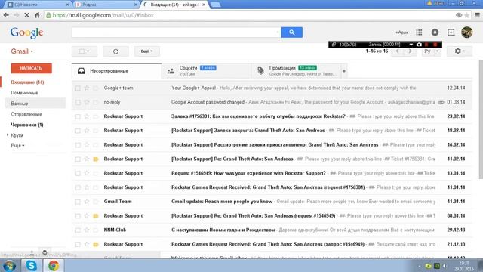This screenshot has width=483, height=272.
Task: Select checkbox for Google+ team email
Action: click(x=78, y=88)
